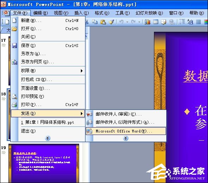Open the 帮助(H) Help menu
Screen dimensions: 208x183
pos(197,13)
